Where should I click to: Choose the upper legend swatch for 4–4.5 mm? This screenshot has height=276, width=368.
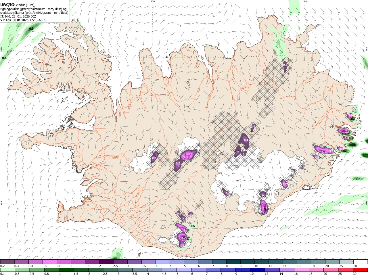[x=162, y=262]
